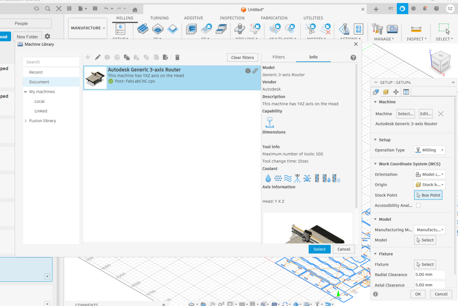Click the Edit... machine button

point(426,114)
